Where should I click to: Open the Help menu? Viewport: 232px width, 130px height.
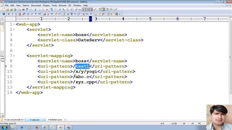(x=86, y=5)
